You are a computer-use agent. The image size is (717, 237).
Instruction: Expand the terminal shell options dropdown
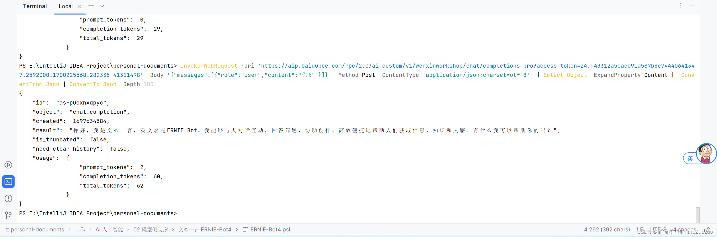click(x=102, y=6)
